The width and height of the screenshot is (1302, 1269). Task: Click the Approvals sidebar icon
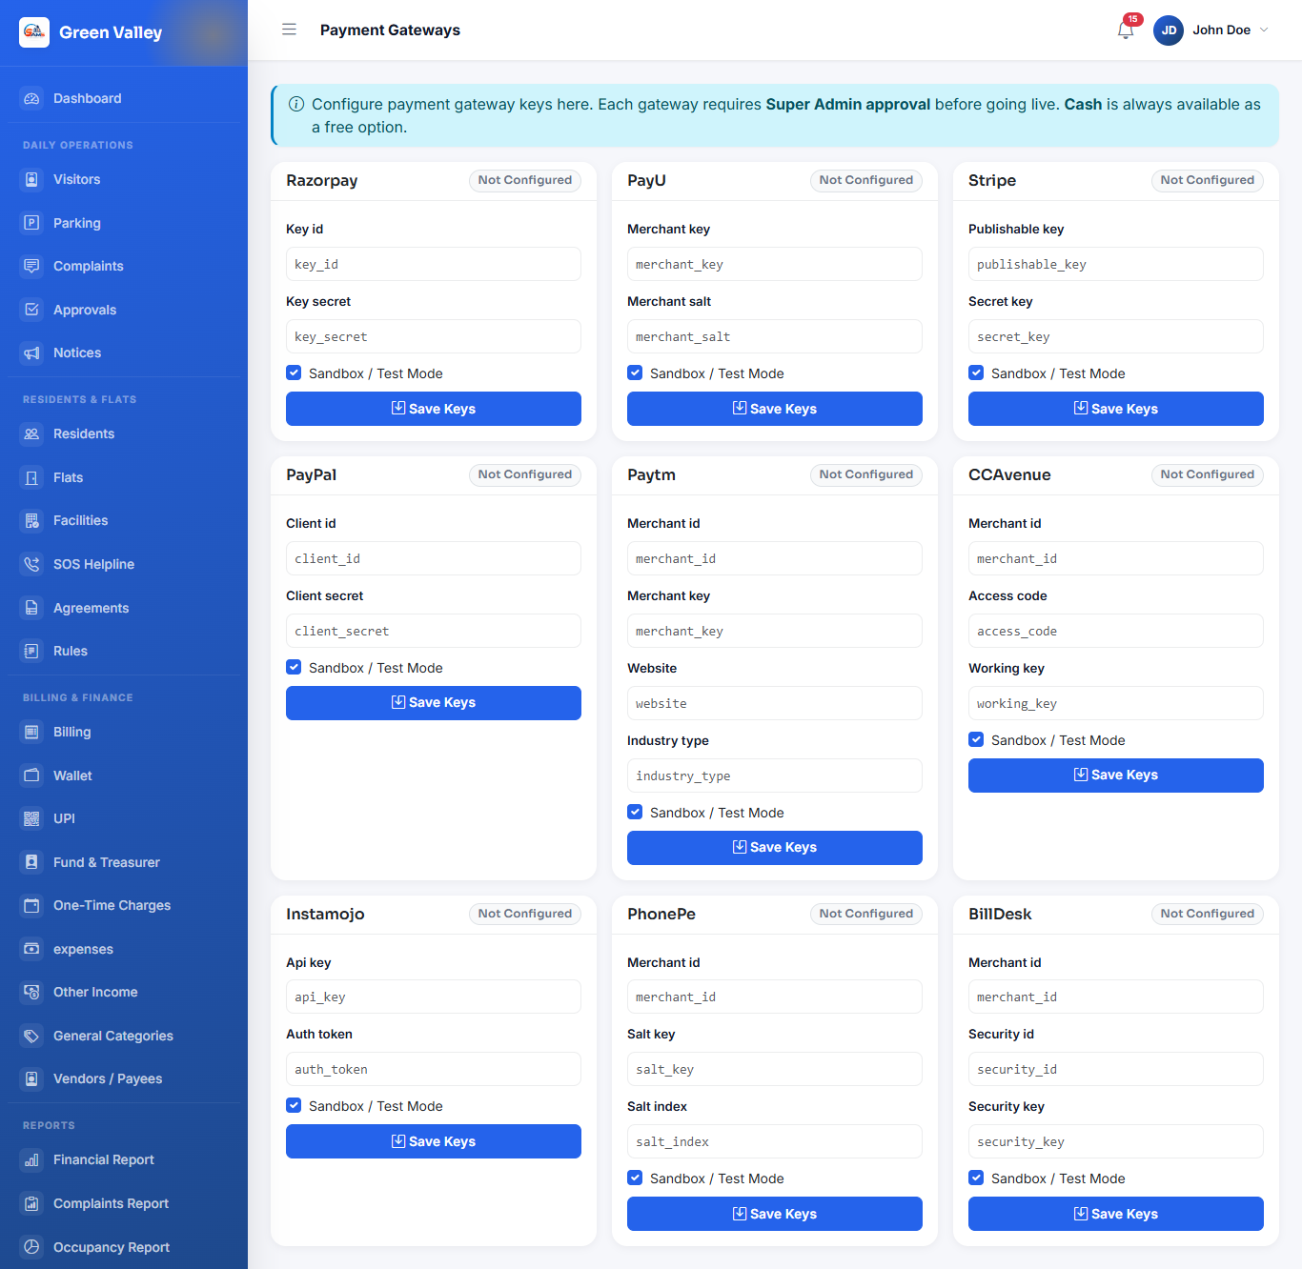[31, 310]
